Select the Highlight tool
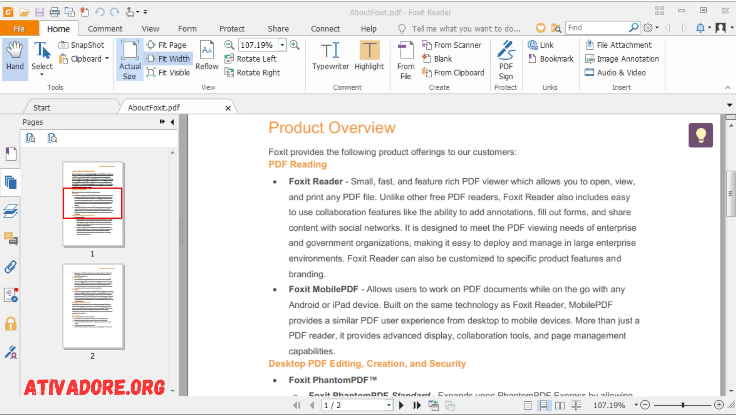The image size is (738, 415). [369, 55]
